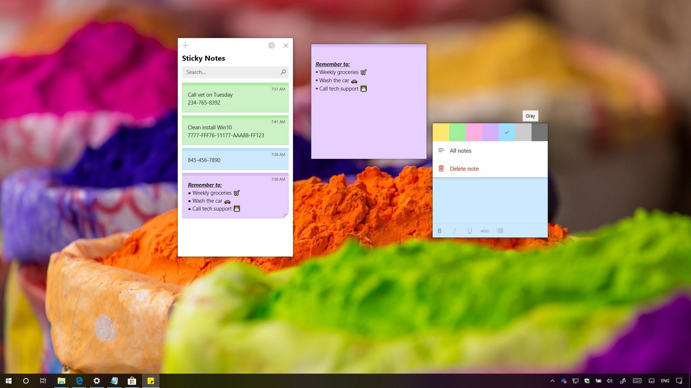Open Microsoft Edge from taskbar

79,381
